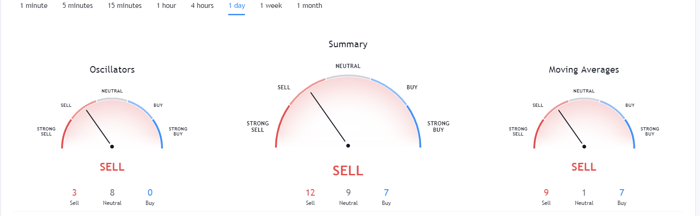The width and height of the screenshot is (700, 216).
Task: Click the STRONG SELL label on Oscillators gauge
Action: coord(46,131)
